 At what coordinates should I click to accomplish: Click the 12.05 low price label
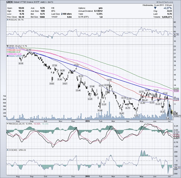(x=90, y=99)
